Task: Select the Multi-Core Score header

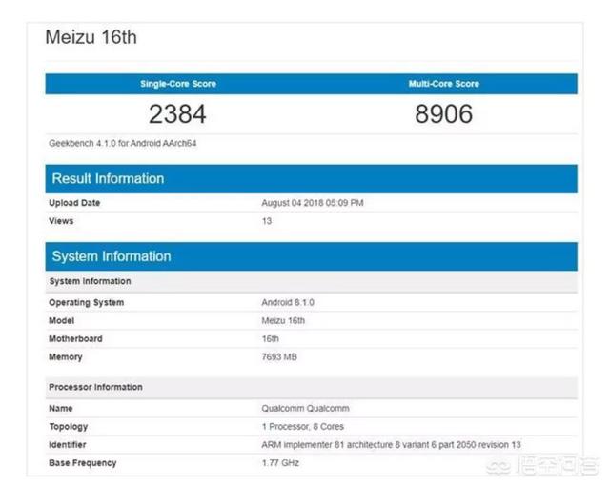Action: point(444,84)
